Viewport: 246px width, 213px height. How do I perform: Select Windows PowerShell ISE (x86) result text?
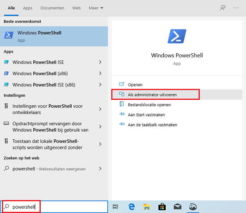coord(44,85)
